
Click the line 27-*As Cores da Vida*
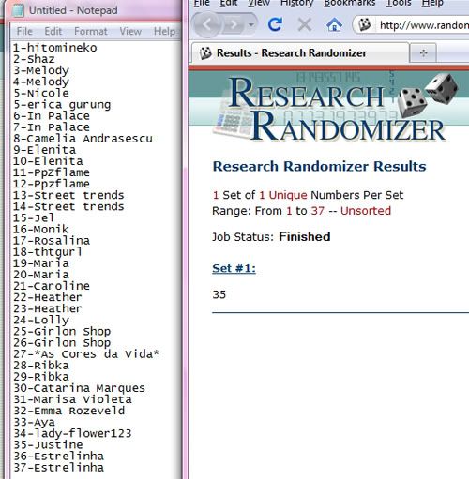point(86,353)
